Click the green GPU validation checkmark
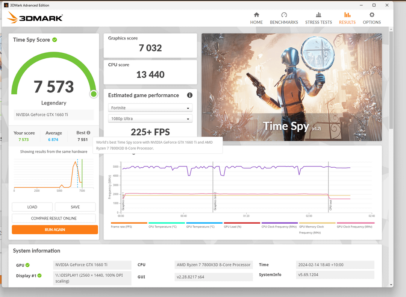Viewport: 406px width, 297px height. pyautogui.click(x=27, y=265)
